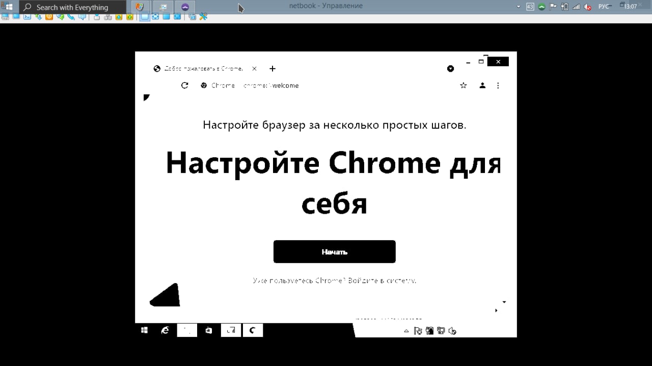652x366 pixels.
Task: Click the green round tray icon
Action: click(541, 7)
